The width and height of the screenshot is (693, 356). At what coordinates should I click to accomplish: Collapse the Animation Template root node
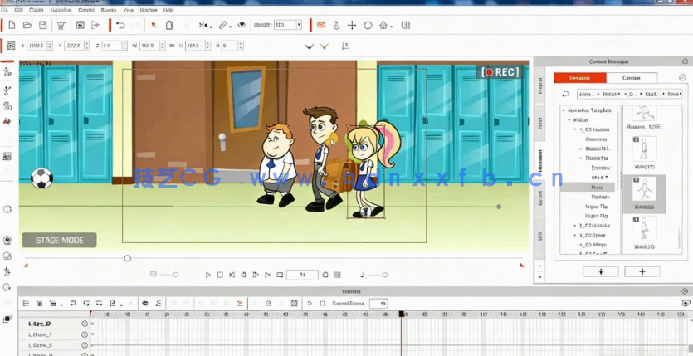point(563,110)
